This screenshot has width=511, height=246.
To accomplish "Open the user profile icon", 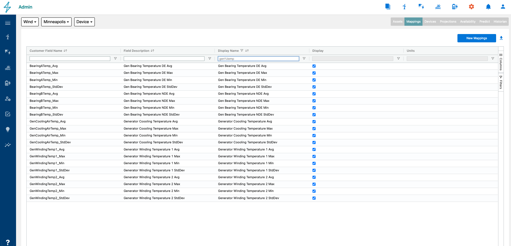I will coord(503,7).
